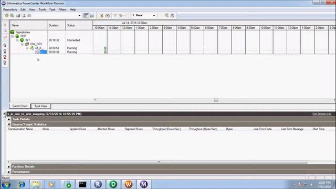Click the Name column header
Image resolution: width=336 pixels, height=189 pixels.
(x=28, y=25)
